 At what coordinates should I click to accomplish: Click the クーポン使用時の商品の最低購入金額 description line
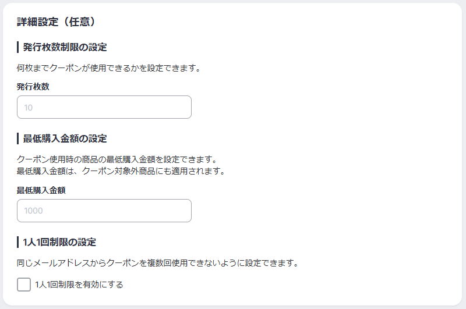point(116,159)
